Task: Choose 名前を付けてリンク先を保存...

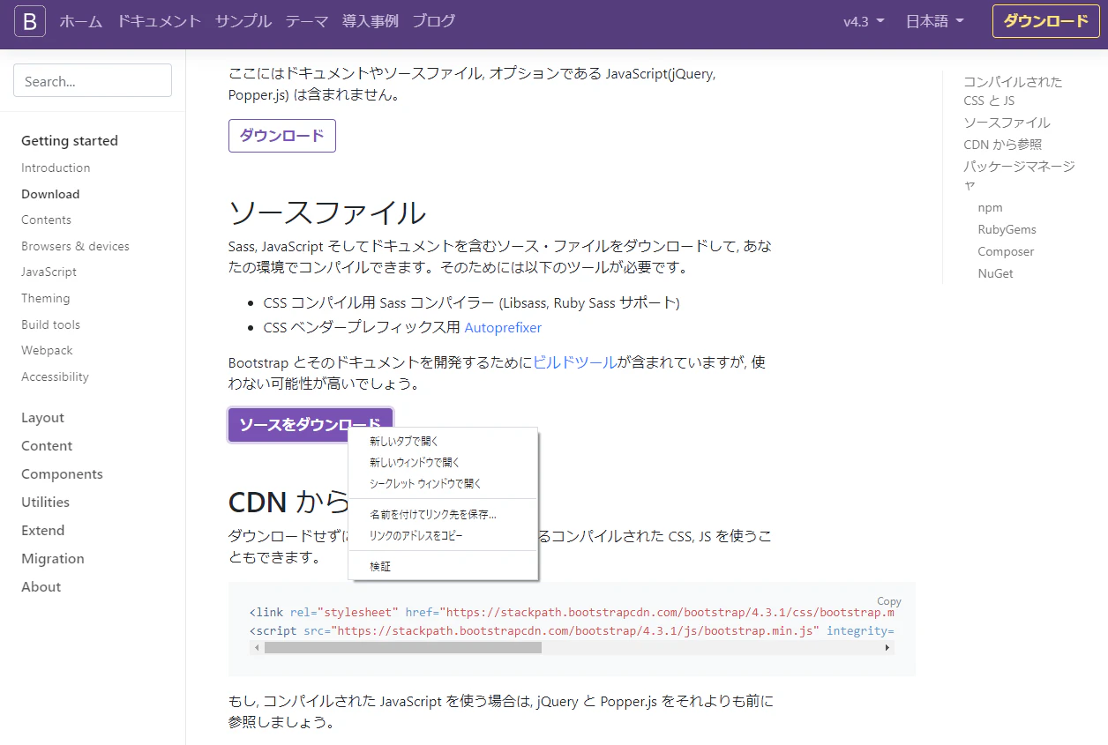Action: coord(443,514)
